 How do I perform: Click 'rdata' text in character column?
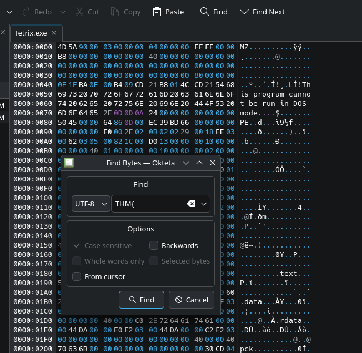291,321
